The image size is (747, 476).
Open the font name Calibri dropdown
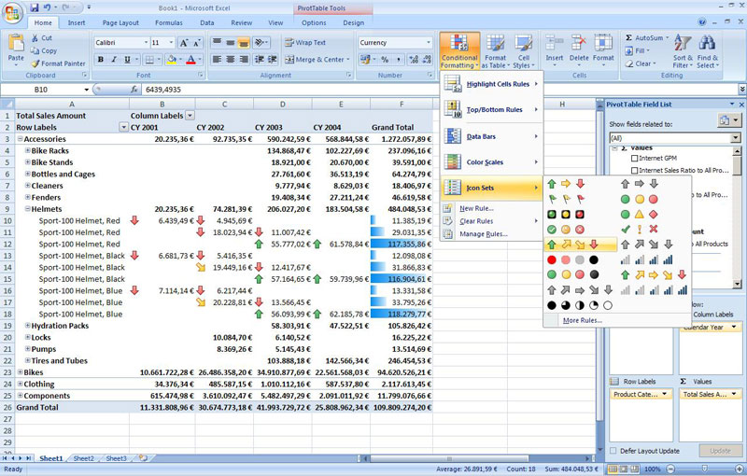[146, 42]
